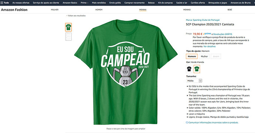Screen dimensions: 255x133
Task: Expand the Prime menu in navigation bar
Action: [x=84, y=3]
